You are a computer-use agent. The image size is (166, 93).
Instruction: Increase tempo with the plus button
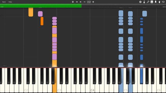click(x=93, y=2)
